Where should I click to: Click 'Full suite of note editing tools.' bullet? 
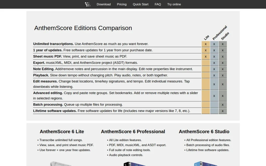point(130,150)
